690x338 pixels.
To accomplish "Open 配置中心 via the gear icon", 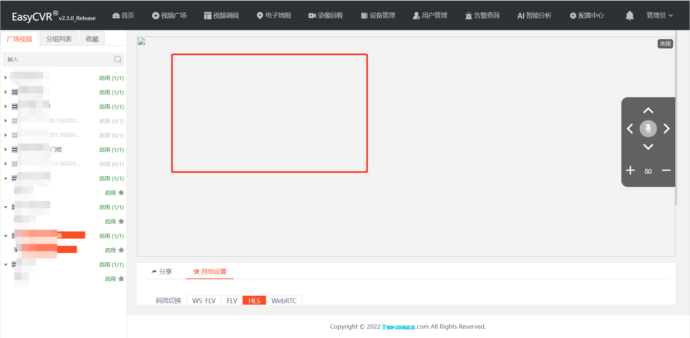I will point(573,15).
